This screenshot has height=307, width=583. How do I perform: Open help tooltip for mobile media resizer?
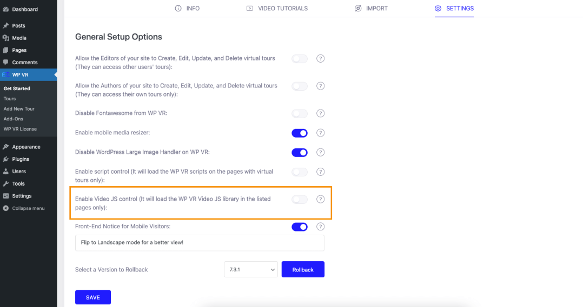[320, 133]
